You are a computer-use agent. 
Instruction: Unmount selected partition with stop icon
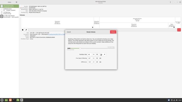(x=23, y=30)
